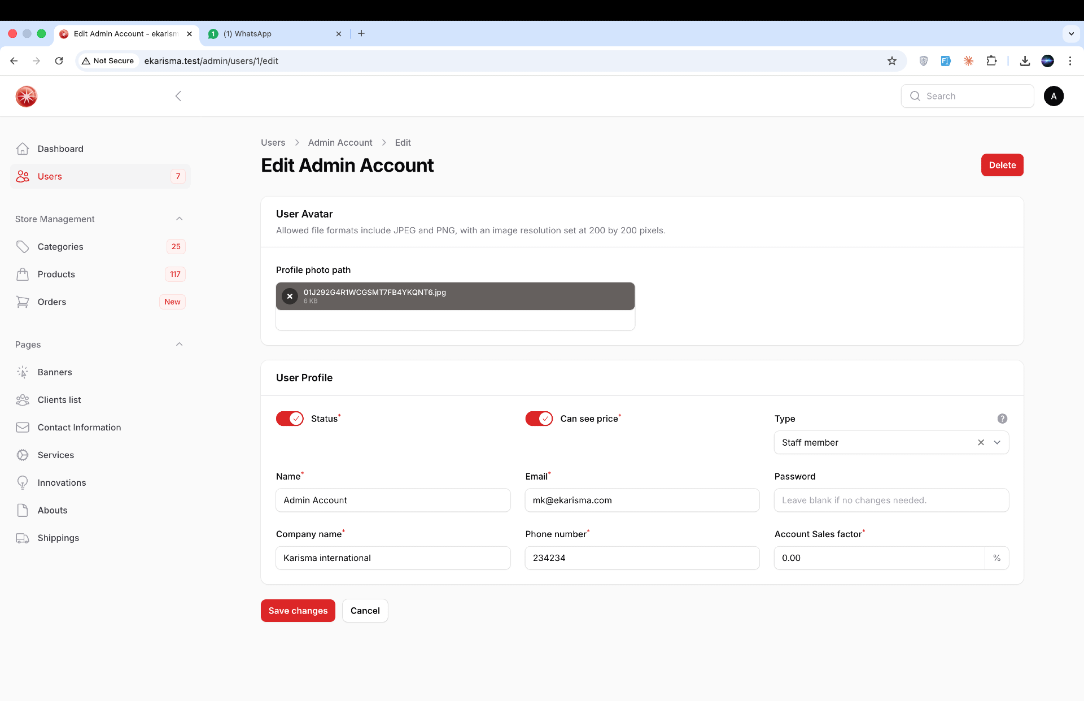Go to Users in the breadcrumb
The width and height of the screenshot is (1084, 701).
(x=273, y=143)
